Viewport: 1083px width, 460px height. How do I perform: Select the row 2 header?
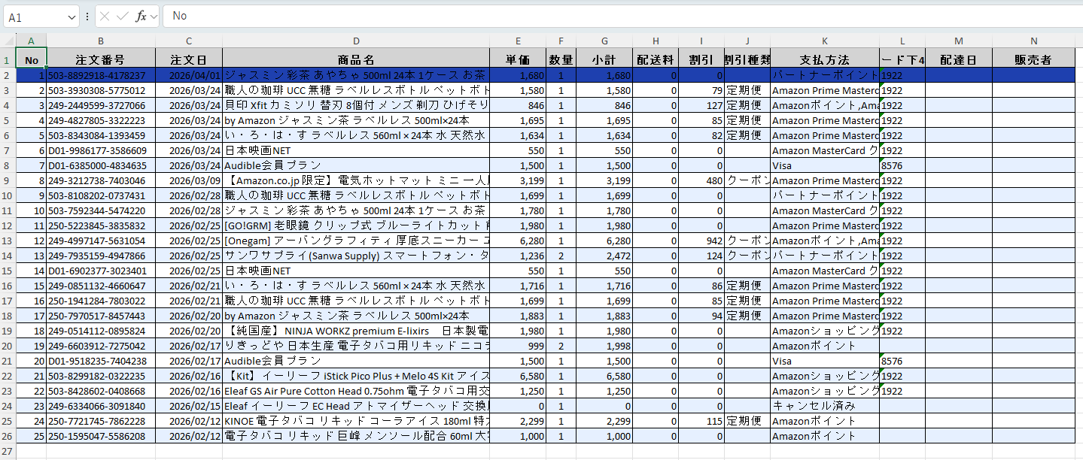[x=8, y=75]
